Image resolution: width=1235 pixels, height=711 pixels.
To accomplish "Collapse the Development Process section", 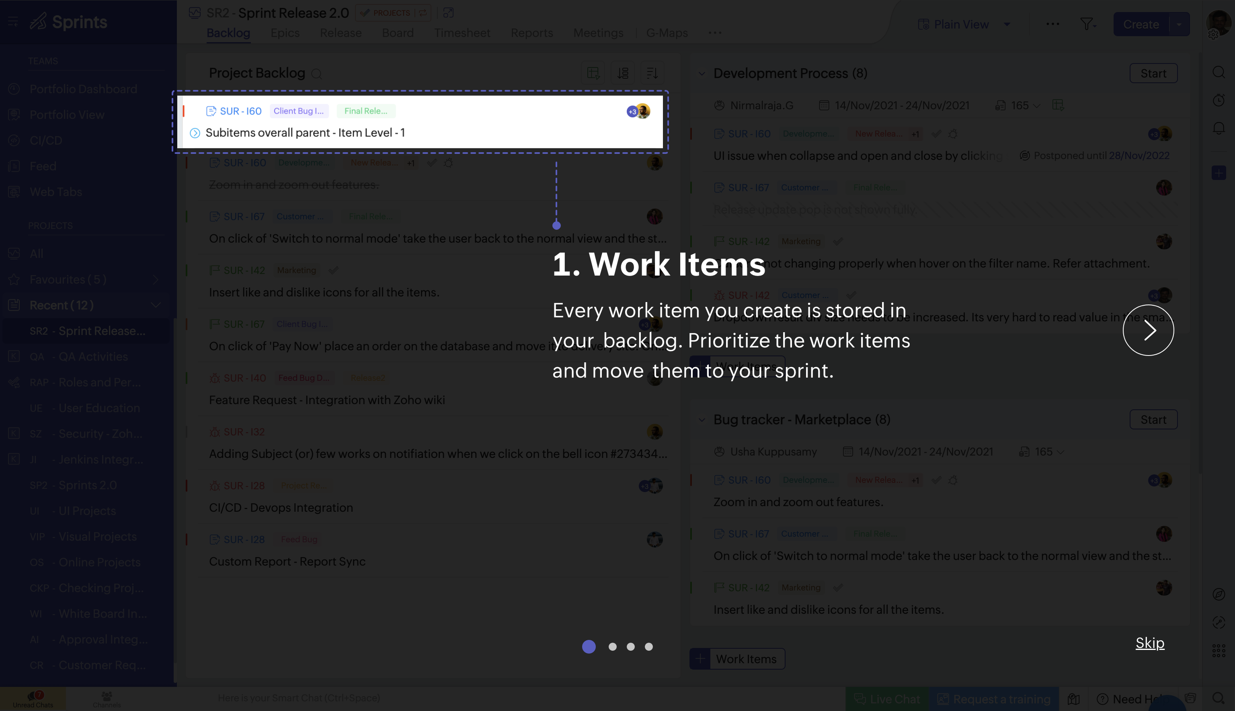I will click(x=702, y=73).
